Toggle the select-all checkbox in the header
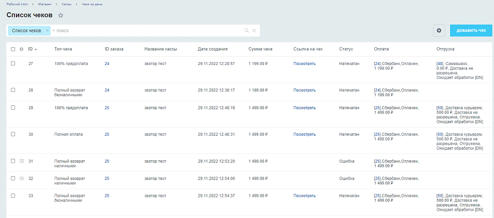 (13, 49)
